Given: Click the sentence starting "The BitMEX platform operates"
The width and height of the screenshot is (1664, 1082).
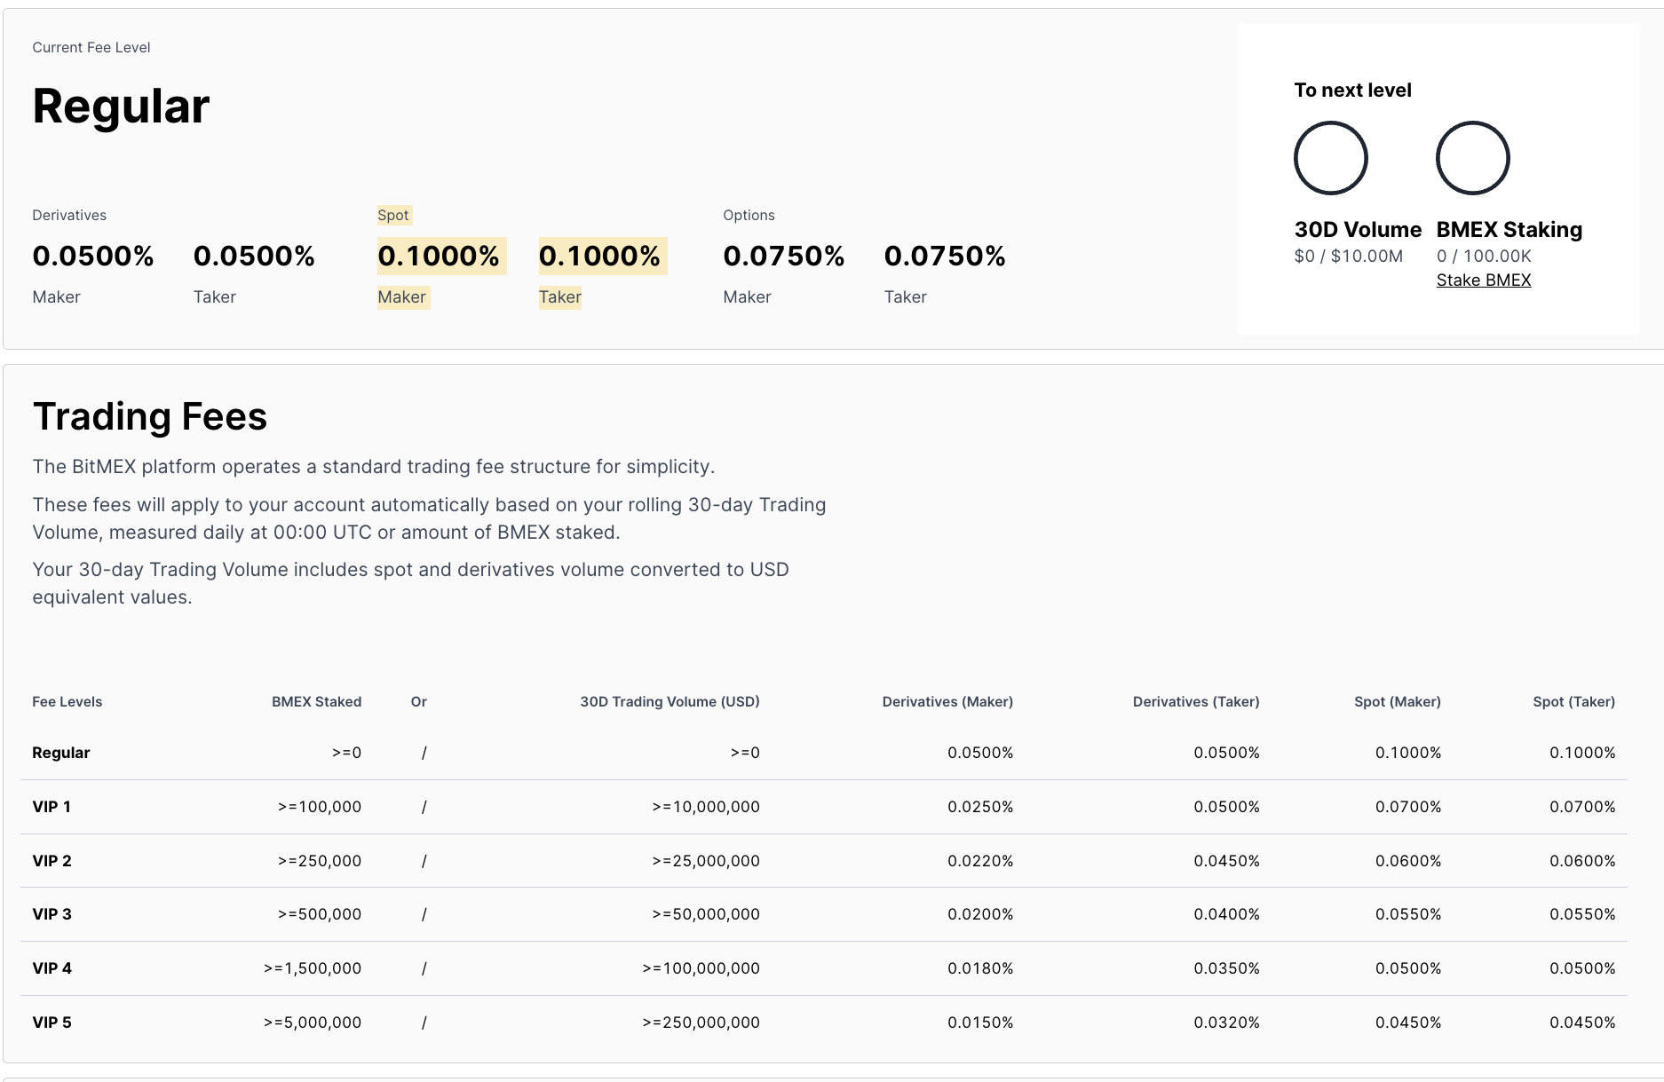Looking at the screenshot, I should coord(374,467).
